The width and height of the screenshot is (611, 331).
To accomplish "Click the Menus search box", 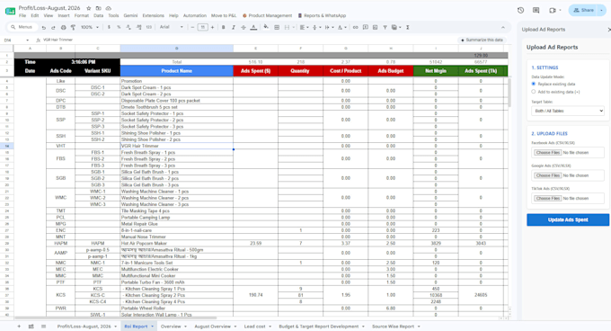I will click(x=22, y=27).
